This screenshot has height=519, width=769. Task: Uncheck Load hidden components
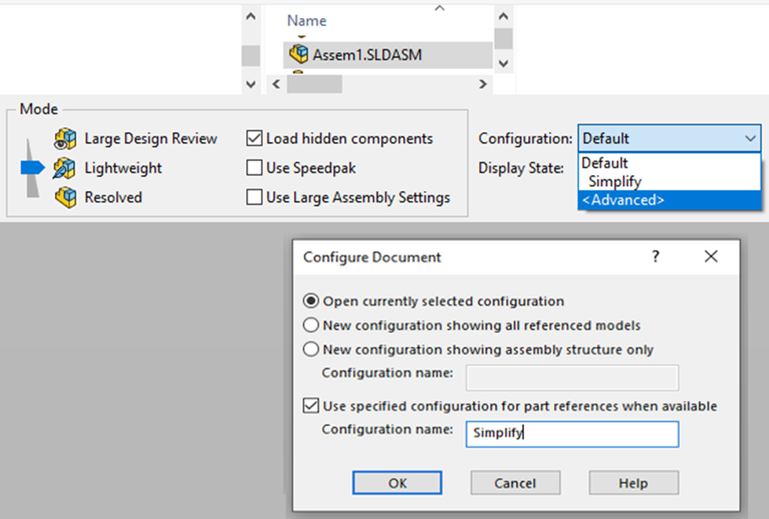(x=254, y=139)
